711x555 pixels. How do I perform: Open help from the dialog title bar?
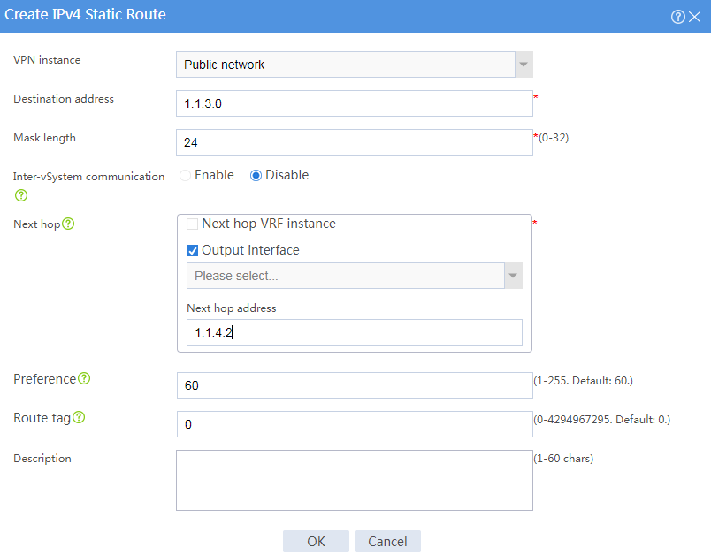[x=677, y=16]
